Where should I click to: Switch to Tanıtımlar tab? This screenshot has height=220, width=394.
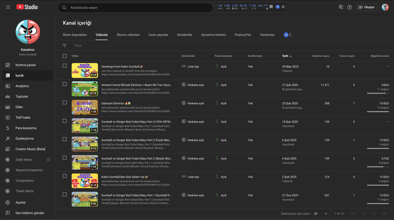[267, 35]
